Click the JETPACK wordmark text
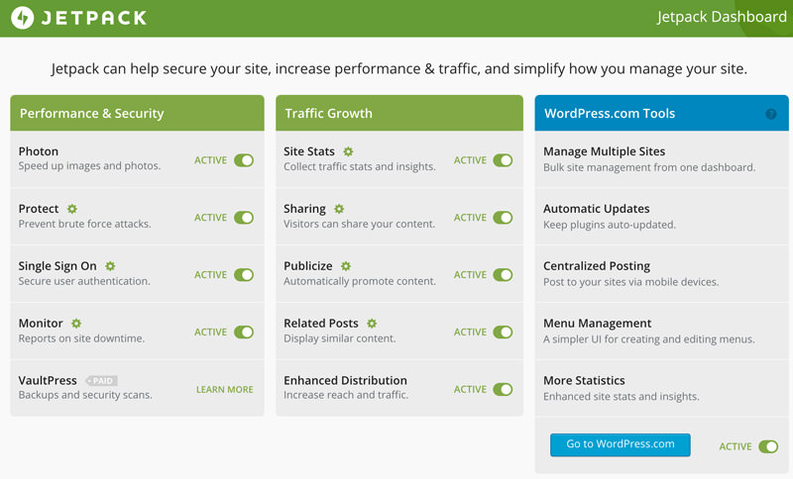The width and height of the screenshot is (793, 479). (x=93, y=18)
